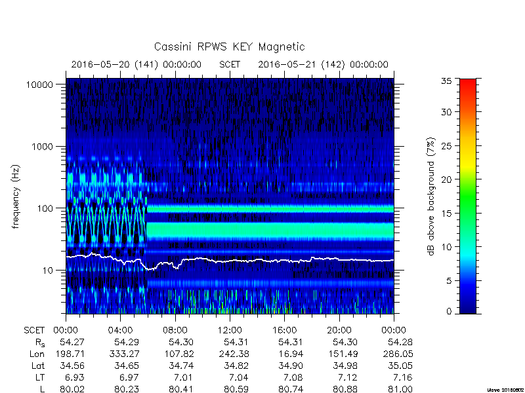
Task: Click the 10000 frequency tick label
Action: [x=39, y=84]
